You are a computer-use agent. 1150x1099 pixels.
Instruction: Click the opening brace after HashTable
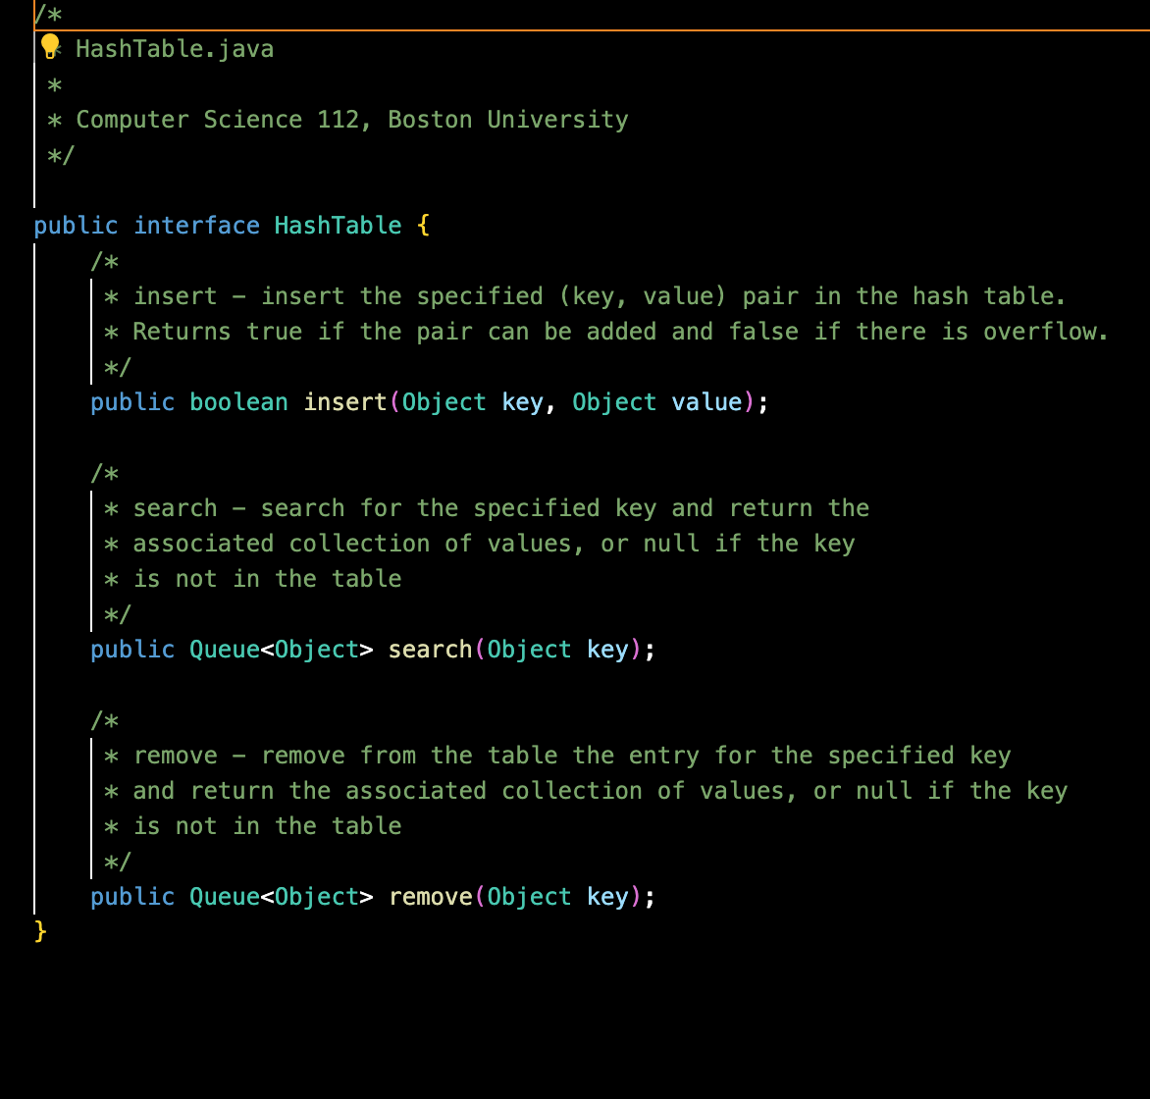click(424, 225)
